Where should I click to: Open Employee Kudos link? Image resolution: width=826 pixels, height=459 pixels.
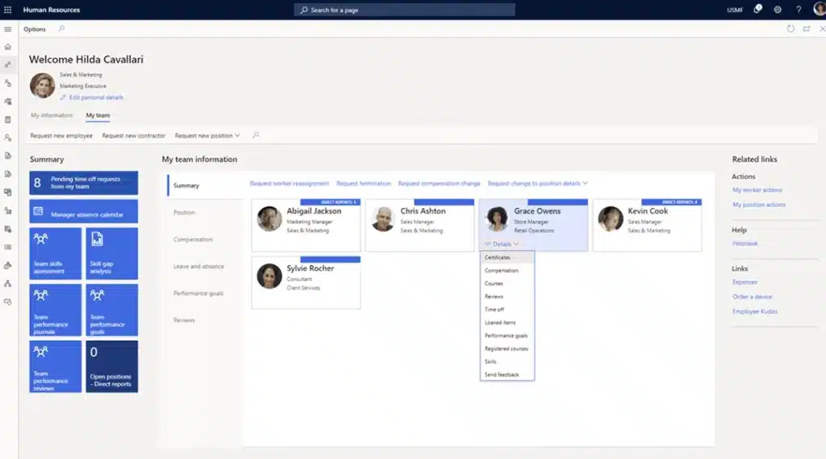pyautogui.click(x=754, y=311)
